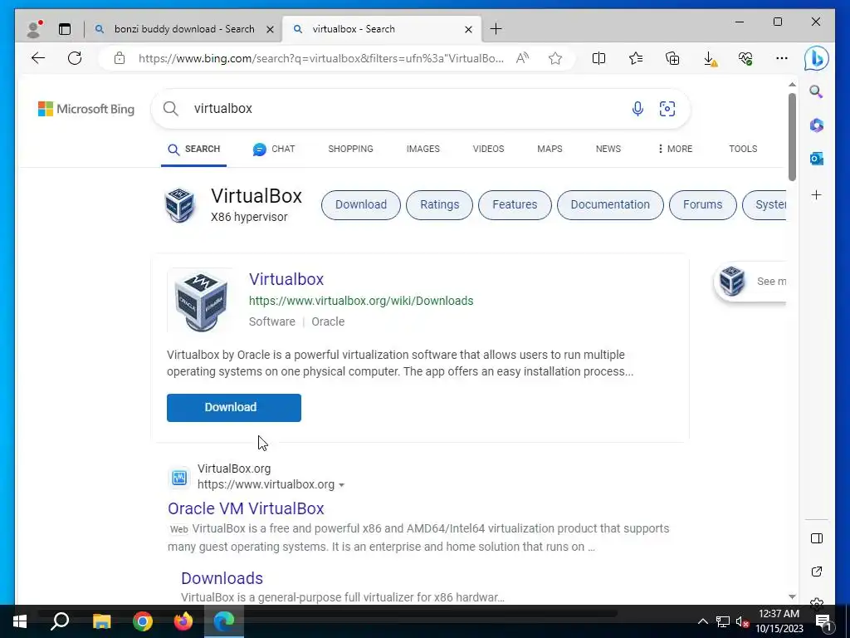The image size is (850, 638).
Task: Click the blue Download button
Action: [234, 407]
